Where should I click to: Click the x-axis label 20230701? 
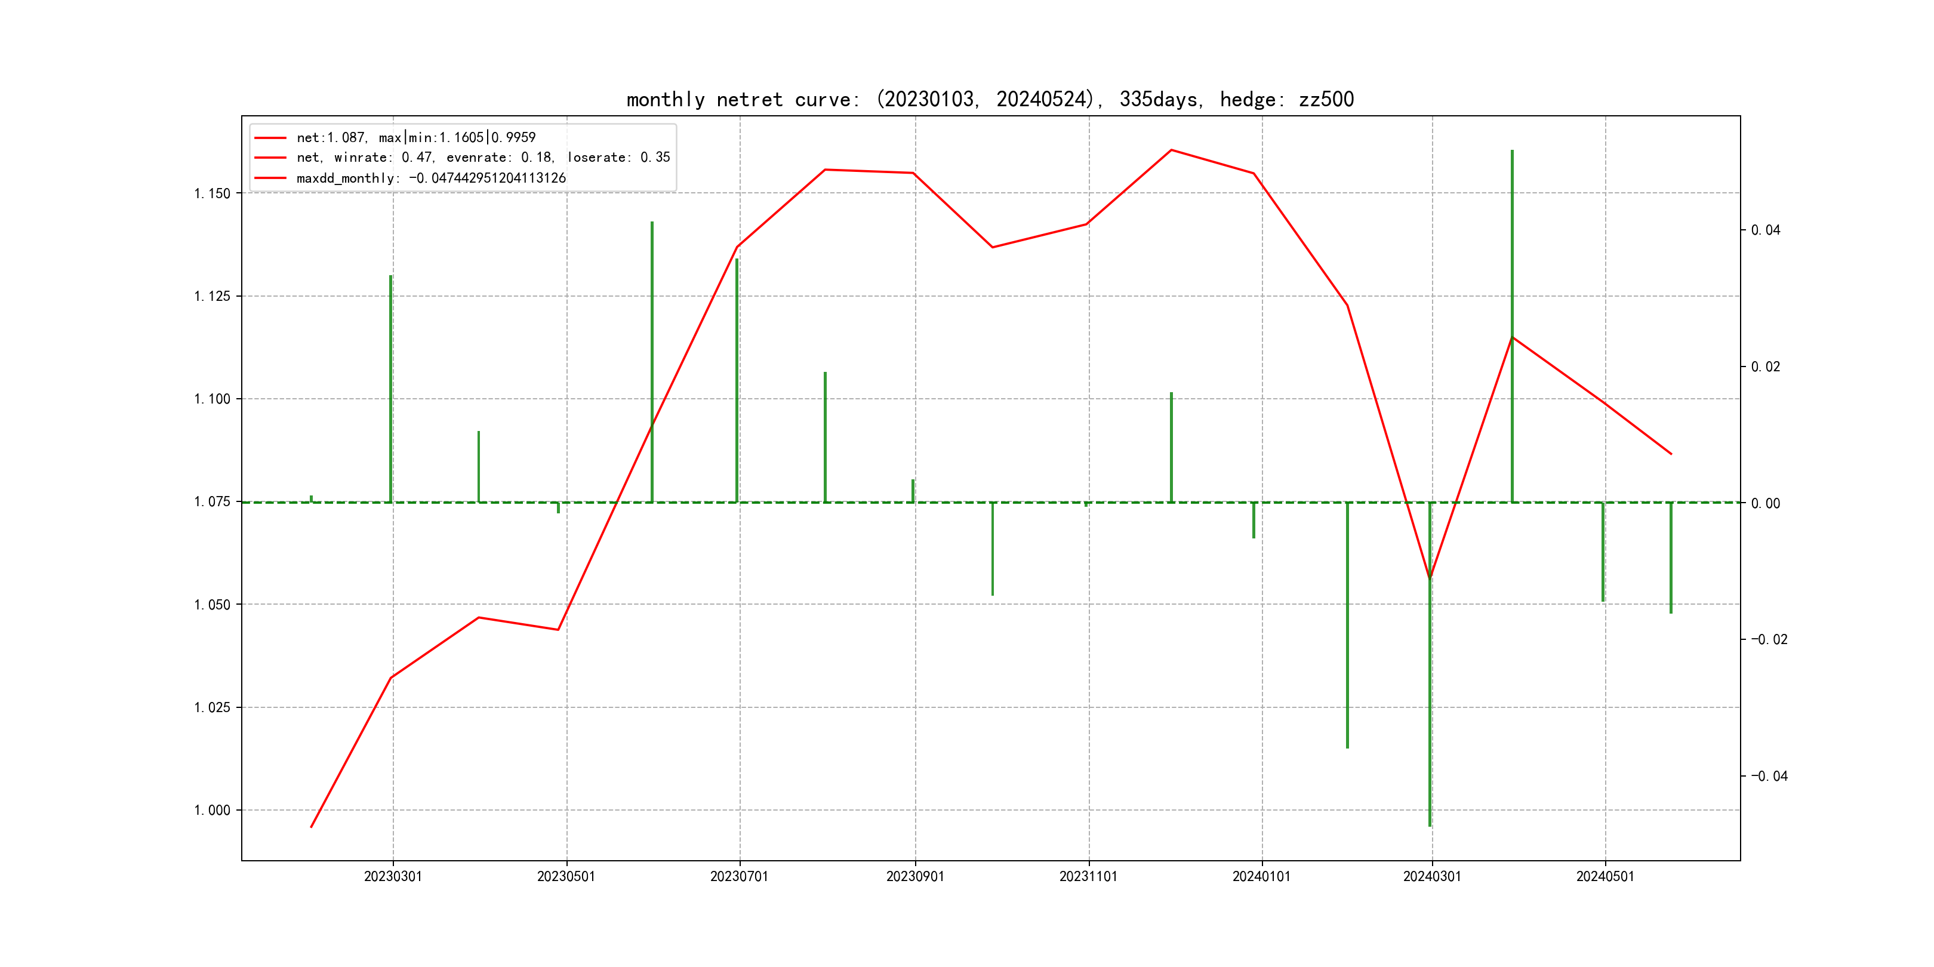740,876
